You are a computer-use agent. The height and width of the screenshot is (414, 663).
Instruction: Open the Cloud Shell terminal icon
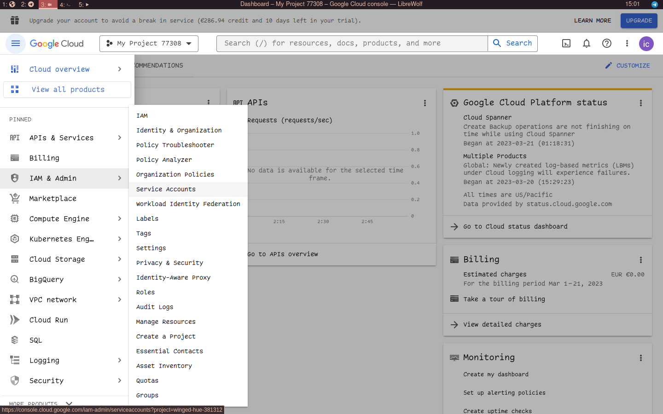(x=566, y=43)
